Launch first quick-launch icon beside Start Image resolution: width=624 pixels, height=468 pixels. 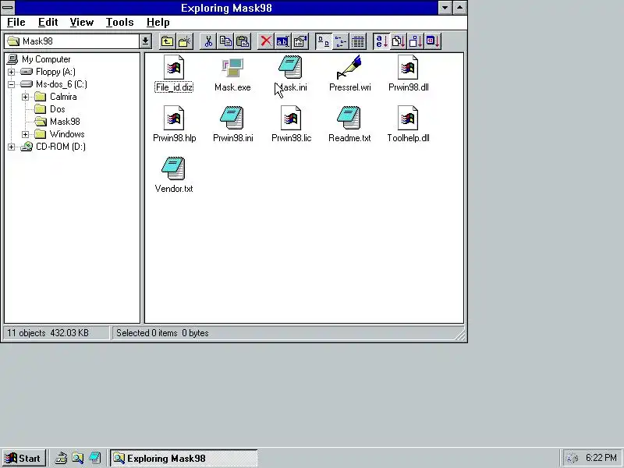click(61, 459)
